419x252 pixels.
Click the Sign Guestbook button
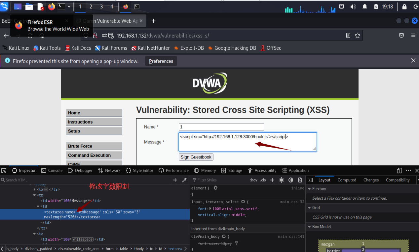click(196, 157)
